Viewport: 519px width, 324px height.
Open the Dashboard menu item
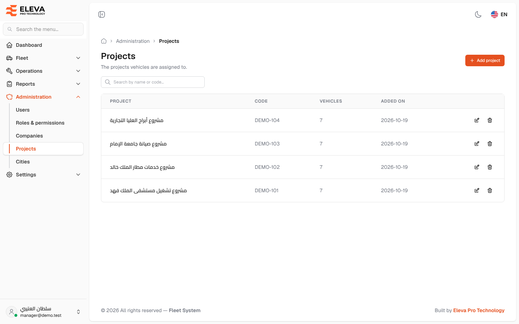[x=43, y=45]
